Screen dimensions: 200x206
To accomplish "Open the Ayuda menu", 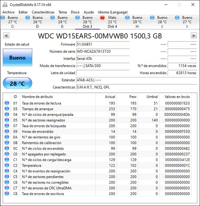I will (x=89, y=12).
